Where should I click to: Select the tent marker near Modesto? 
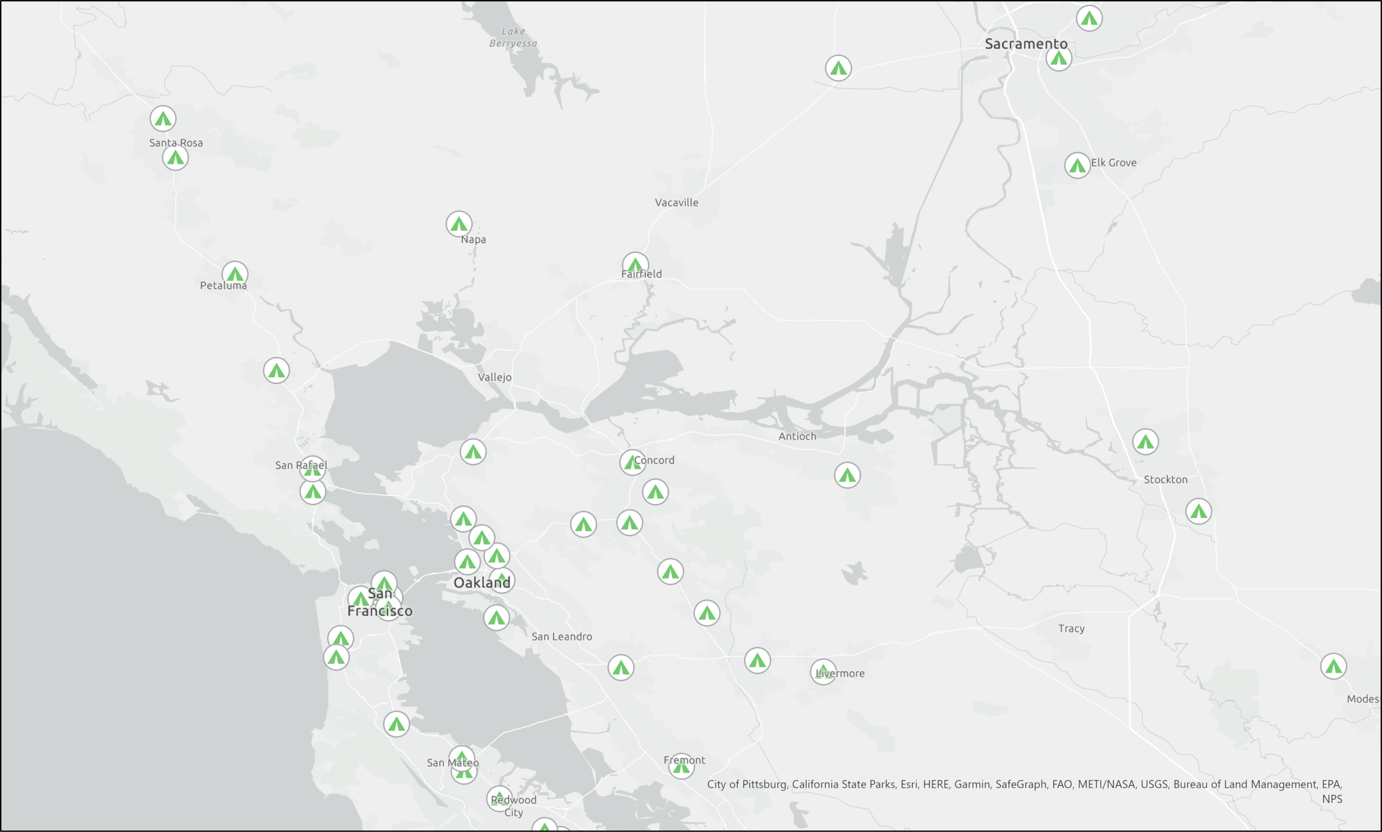click(x=1333, y=666)
